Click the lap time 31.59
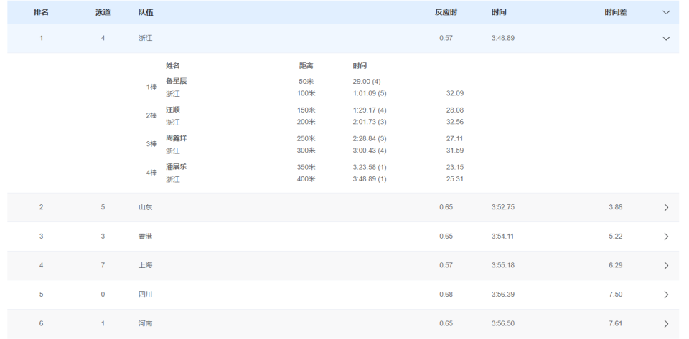This screenshot has width=689, height=339. 455,151
